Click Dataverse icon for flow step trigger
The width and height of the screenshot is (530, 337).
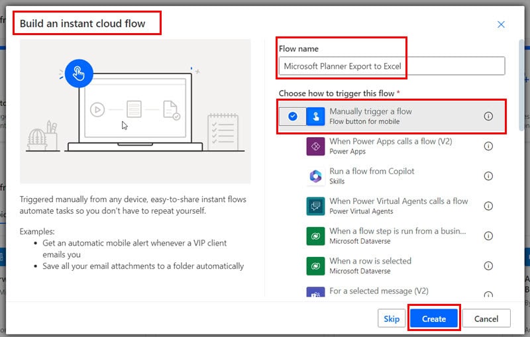click(x=315, y=236)
